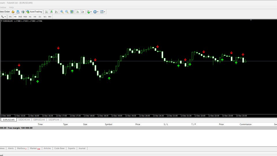Zoom in on the chart
Image resolution: width=277 pixels, height=156 pixels.
coord(62,12)
